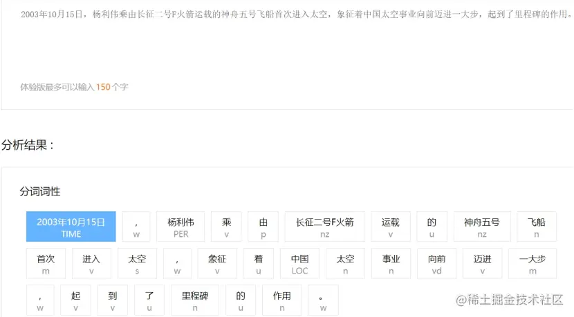Viewport: 574px width, 317px height.
Task: Click the 里程碑 noun token
Action: [195, 300]
